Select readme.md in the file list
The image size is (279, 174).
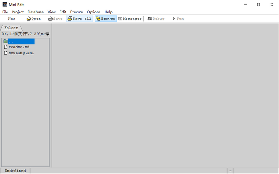pos(17,47)
